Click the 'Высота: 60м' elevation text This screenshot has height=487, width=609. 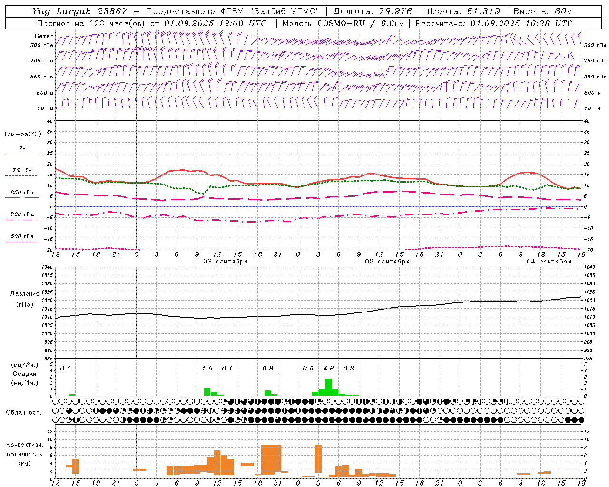pyautogui.click(x=543, y=11)
